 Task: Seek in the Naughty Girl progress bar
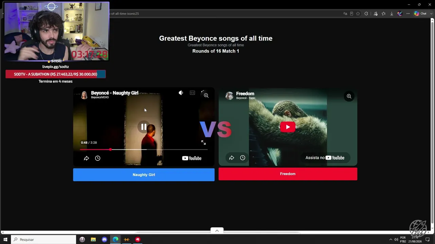point(144,149)
